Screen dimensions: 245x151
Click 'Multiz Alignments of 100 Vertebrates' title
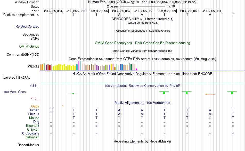142,103
